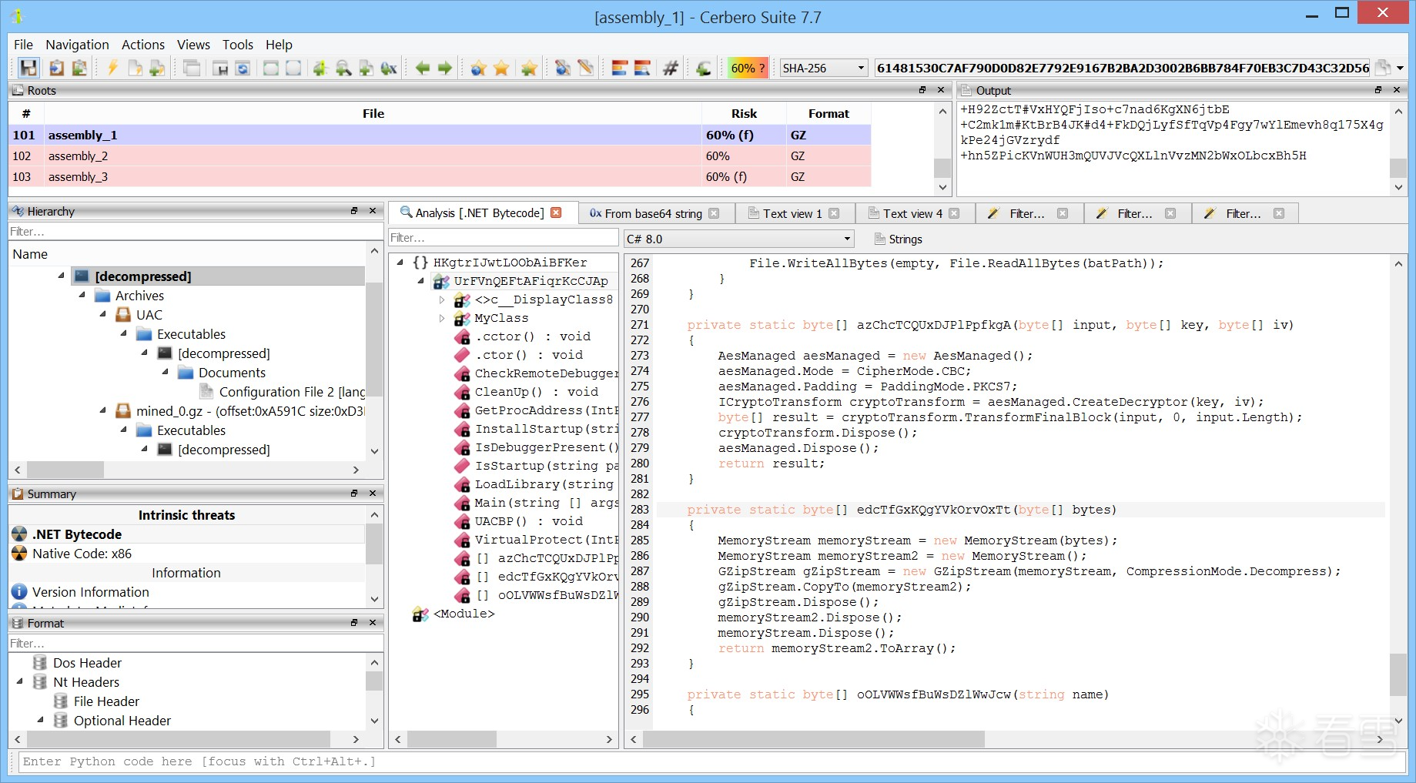Click the copy hash icon beside hash value
Screen dimensions: 1416x783
pyautogui.click(x=1383, y=68)
